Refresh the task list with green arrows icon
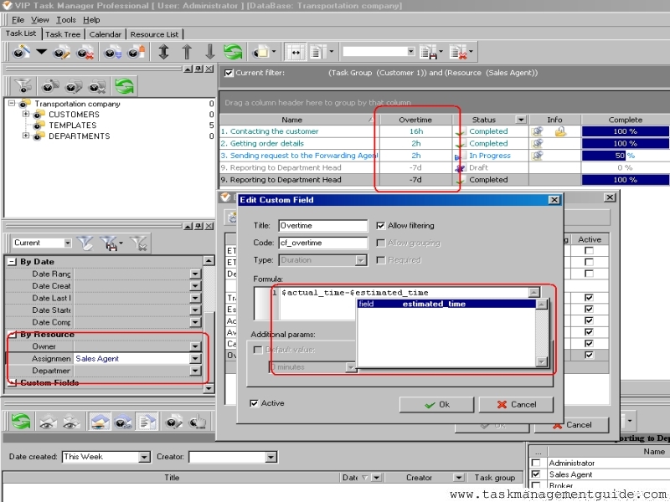Screen dimensions: 670x502 point(233,52)
